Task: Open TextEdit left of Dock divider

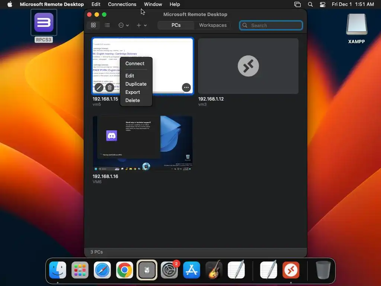Action: [236, 270]
